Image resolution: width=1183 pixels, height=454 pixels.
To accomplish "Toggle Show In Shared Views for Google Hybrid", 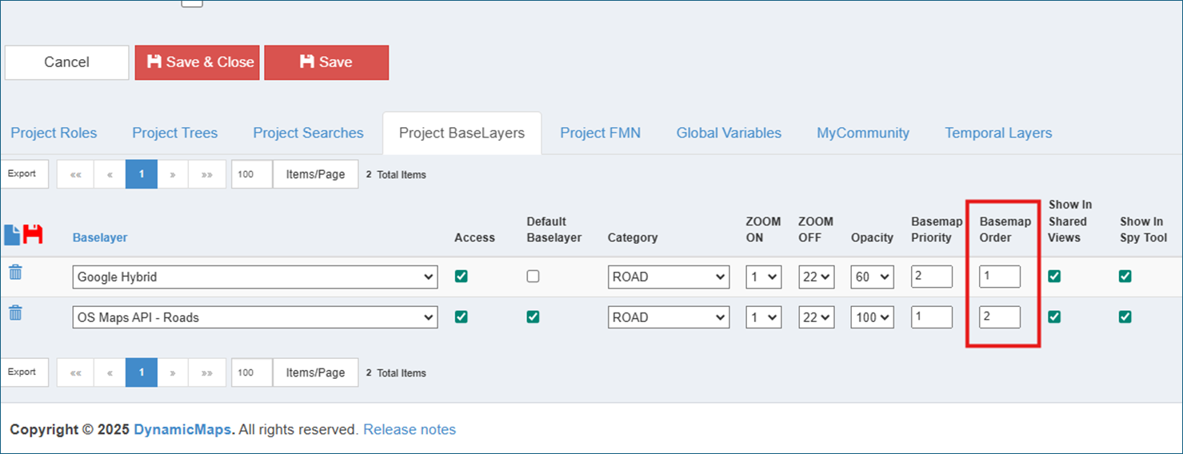I will pos(1054,277).
